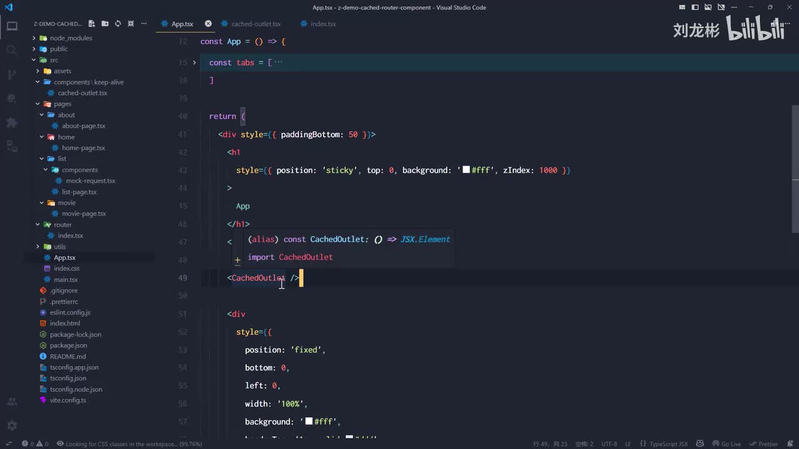Click the VS Code logo menu
The image size is (799, 449).
point(8,7)
